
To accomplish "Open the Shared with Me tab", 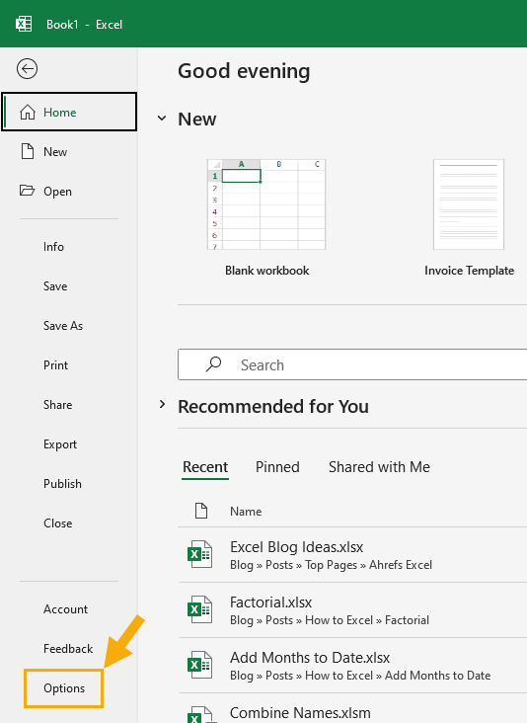I will pyautogui.click(x=379, y=467).
